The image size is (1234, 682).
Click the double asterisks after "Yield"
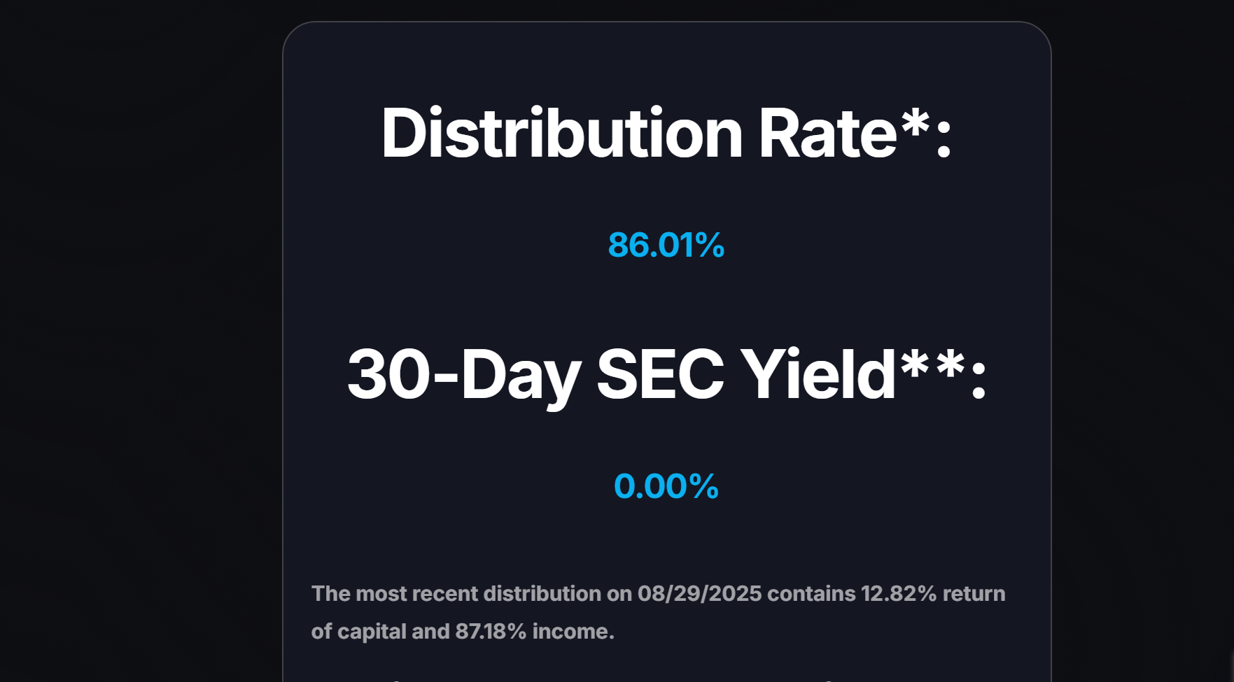pos(933,361)
